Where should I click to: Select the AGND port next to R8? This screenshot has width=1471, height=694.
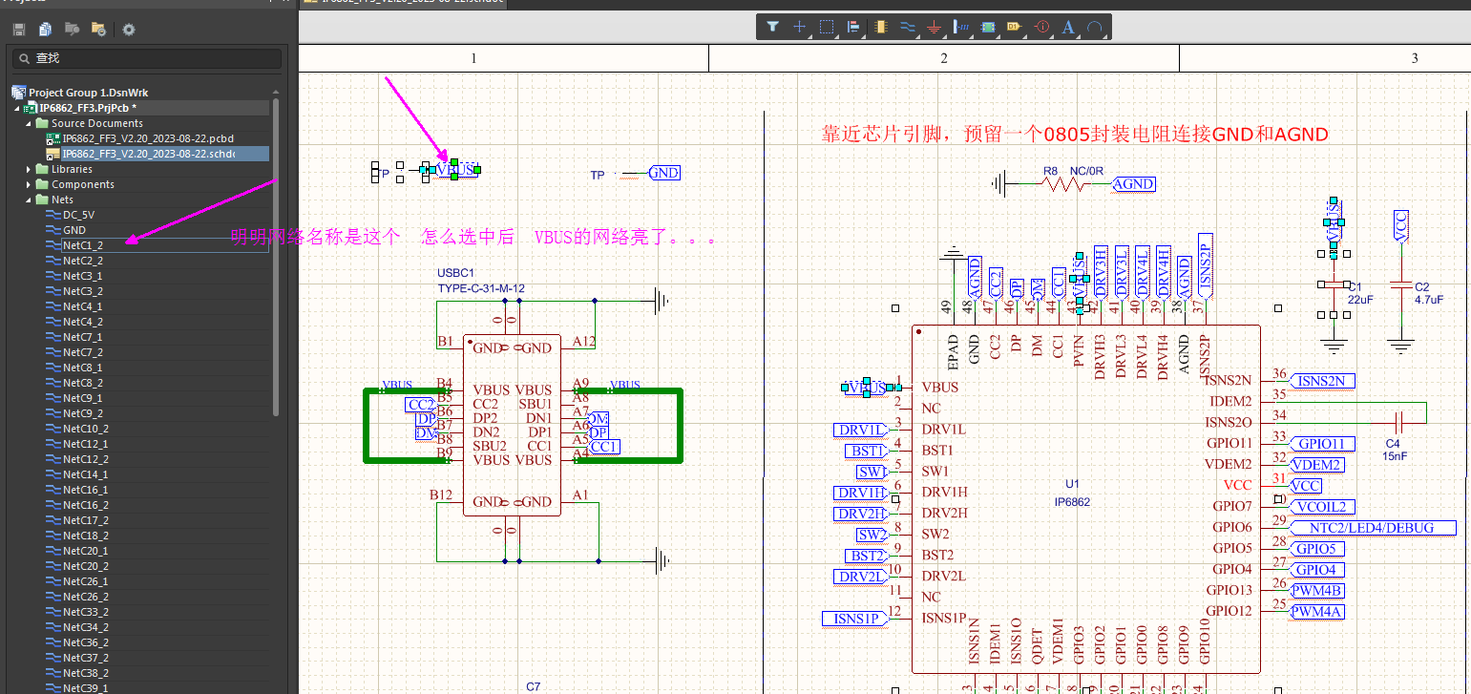click(x=1133, y=184)
